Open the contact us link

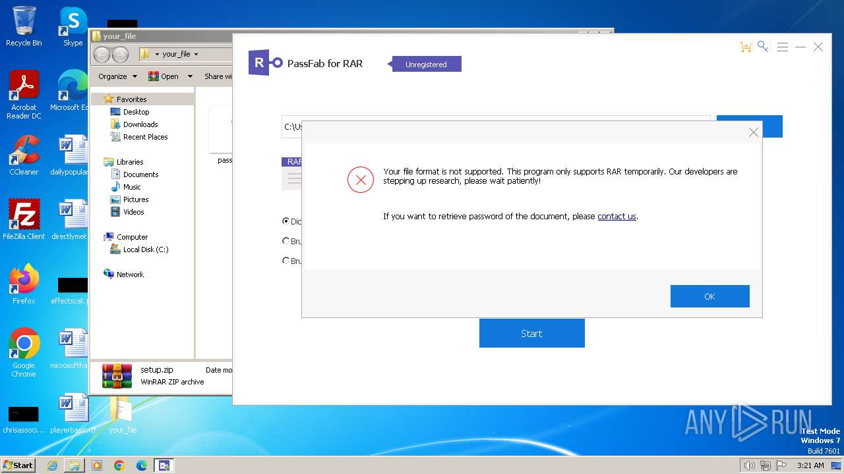coord(617,217)
